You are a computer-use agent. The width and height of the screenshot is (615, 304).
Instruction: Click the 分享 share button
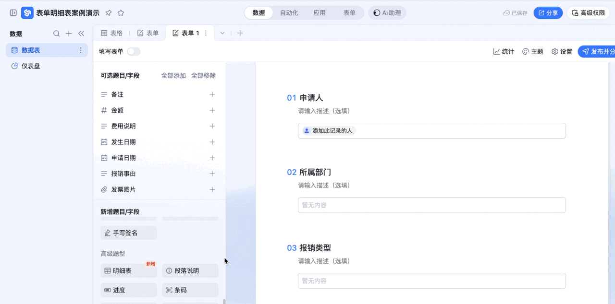(x=548, y=13)
